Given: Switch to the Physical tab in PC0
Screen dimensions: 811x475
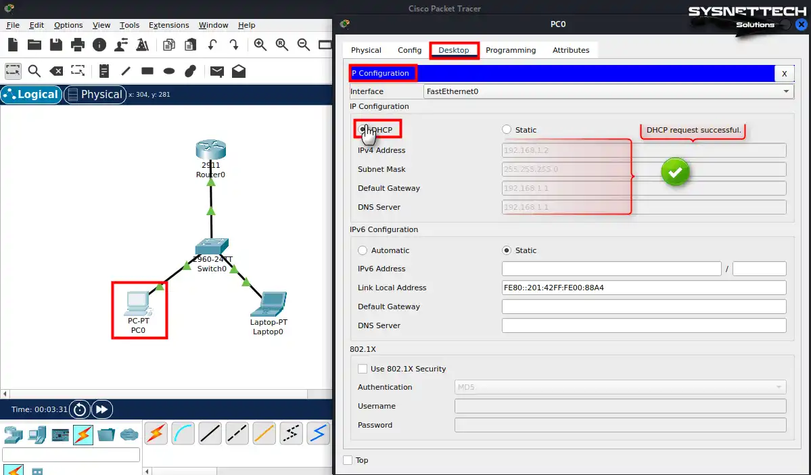Looking at the screenshot, I should click(x=366, y=50).
